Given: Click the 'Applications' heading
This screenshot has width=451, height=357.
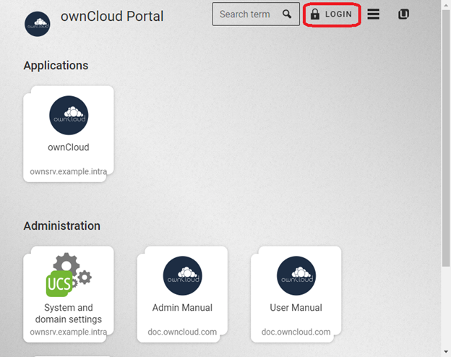Looking at the screenshot, I should click(56, 66).
